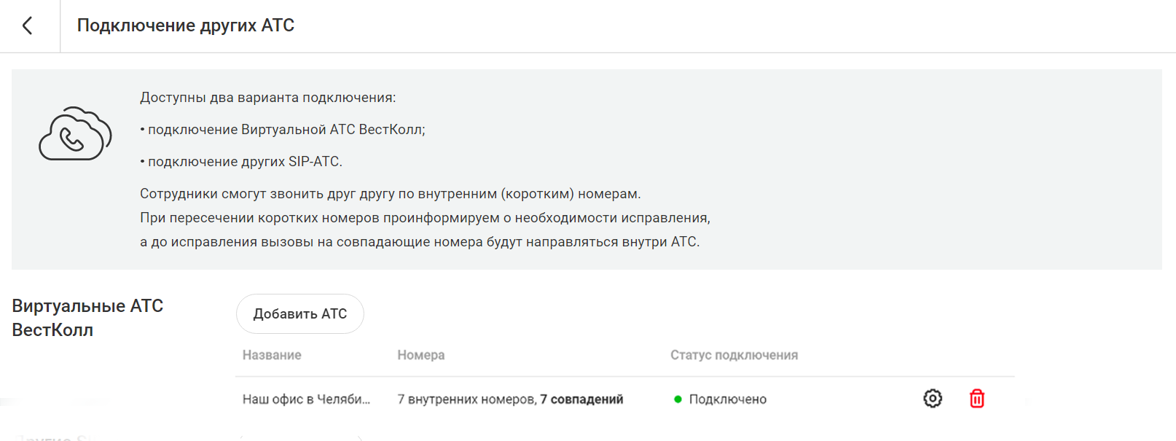1176x441 pixels.
Task: Select the Наш офис в Челяби… name cell
Action: 307,399
